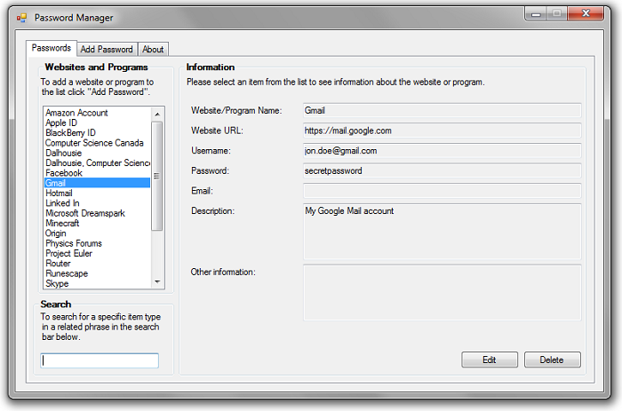This screenshot has height=411, width=622.
Task: Pick Skype from the list
Action: [x=98, y=283]
